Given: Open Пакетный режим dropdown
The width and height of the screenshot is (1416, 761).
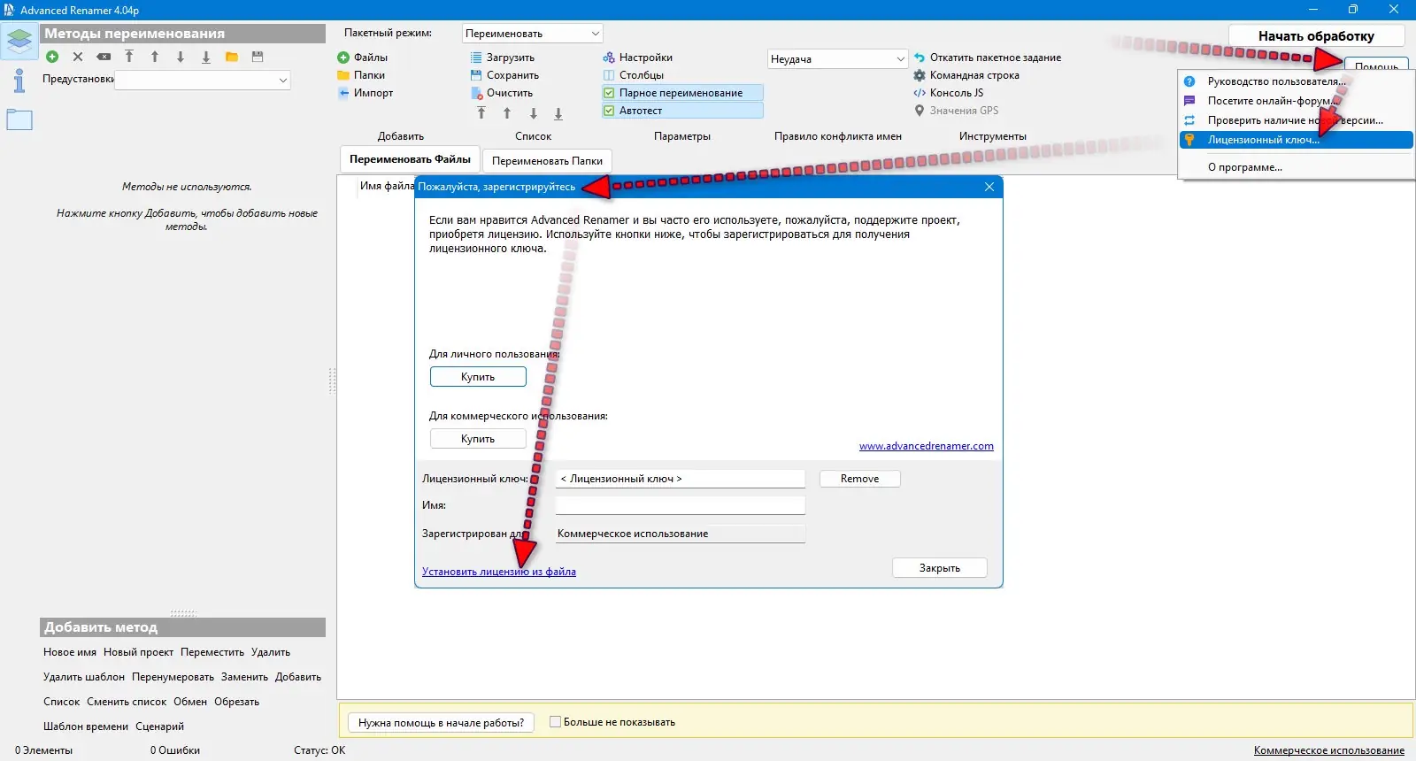Looking at the screenshot, I should click(533, 34).
